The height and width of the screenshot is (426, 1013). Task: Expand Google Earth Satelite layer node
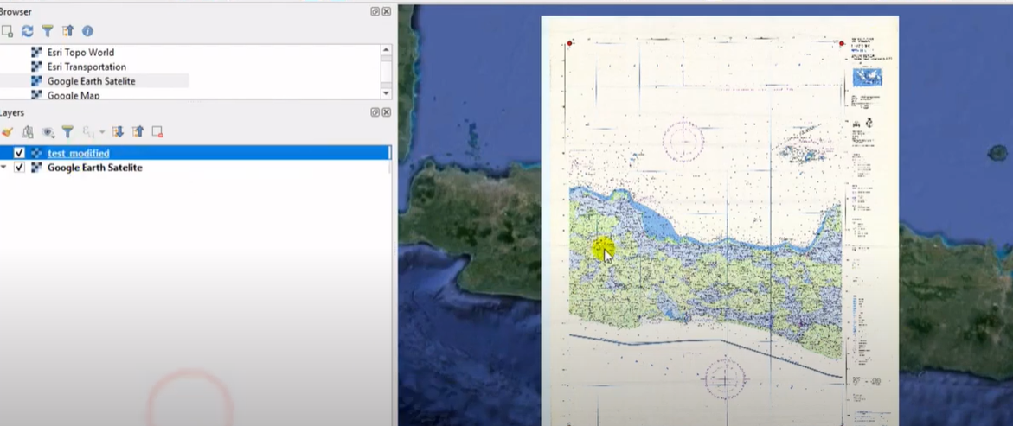point(3,167)
